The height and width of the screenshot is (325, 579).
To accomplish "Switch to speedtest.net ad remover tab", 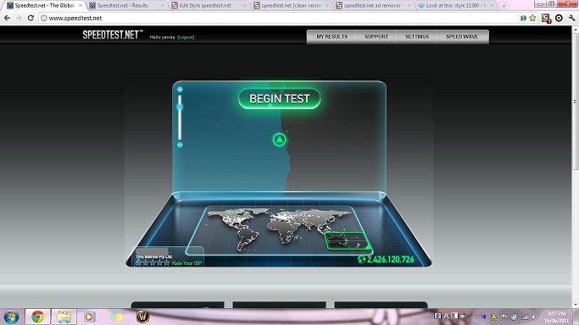I will click(373, 6).
